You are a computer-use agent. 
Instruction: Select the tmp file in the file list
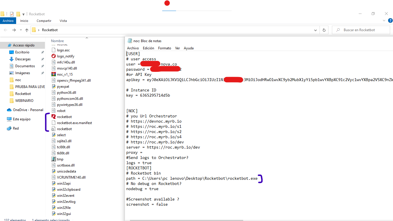coord(60,159)
